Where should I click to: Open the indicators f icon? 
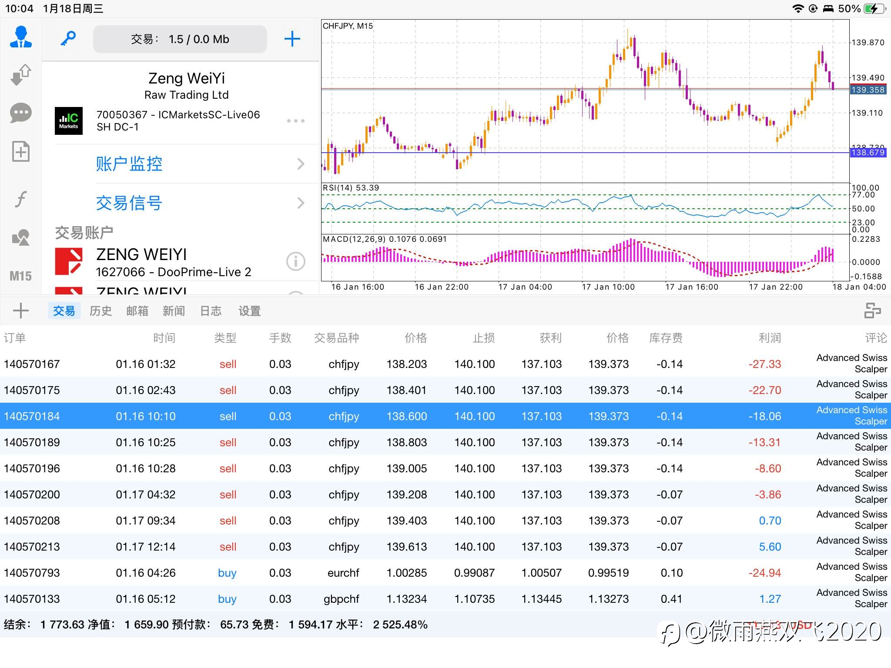tap(20, 199)
